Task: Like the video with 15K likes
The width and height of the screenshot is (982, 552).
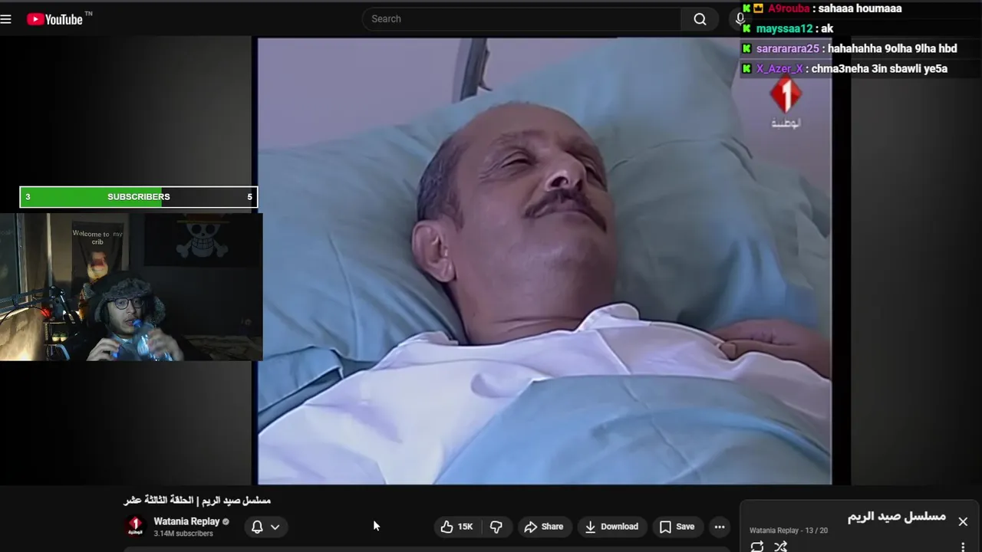Action: point(456,527)
